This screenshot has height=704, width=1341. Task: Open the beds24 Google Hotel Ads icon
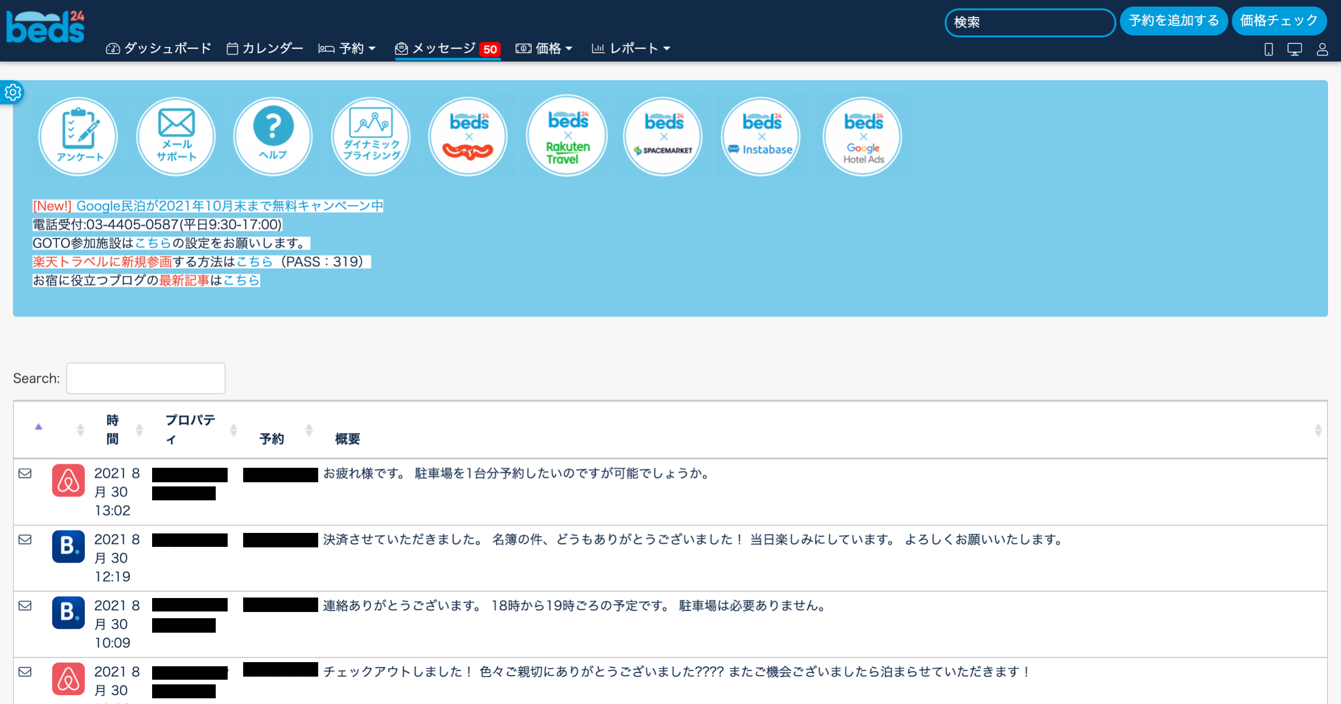(x=862, y=136)
